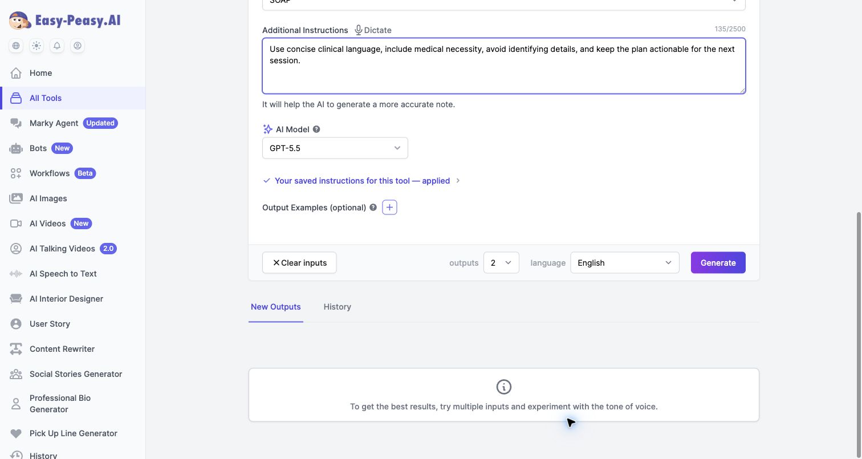Add an output example with plus button
This screenshot has width=862, height=459.
389,208
